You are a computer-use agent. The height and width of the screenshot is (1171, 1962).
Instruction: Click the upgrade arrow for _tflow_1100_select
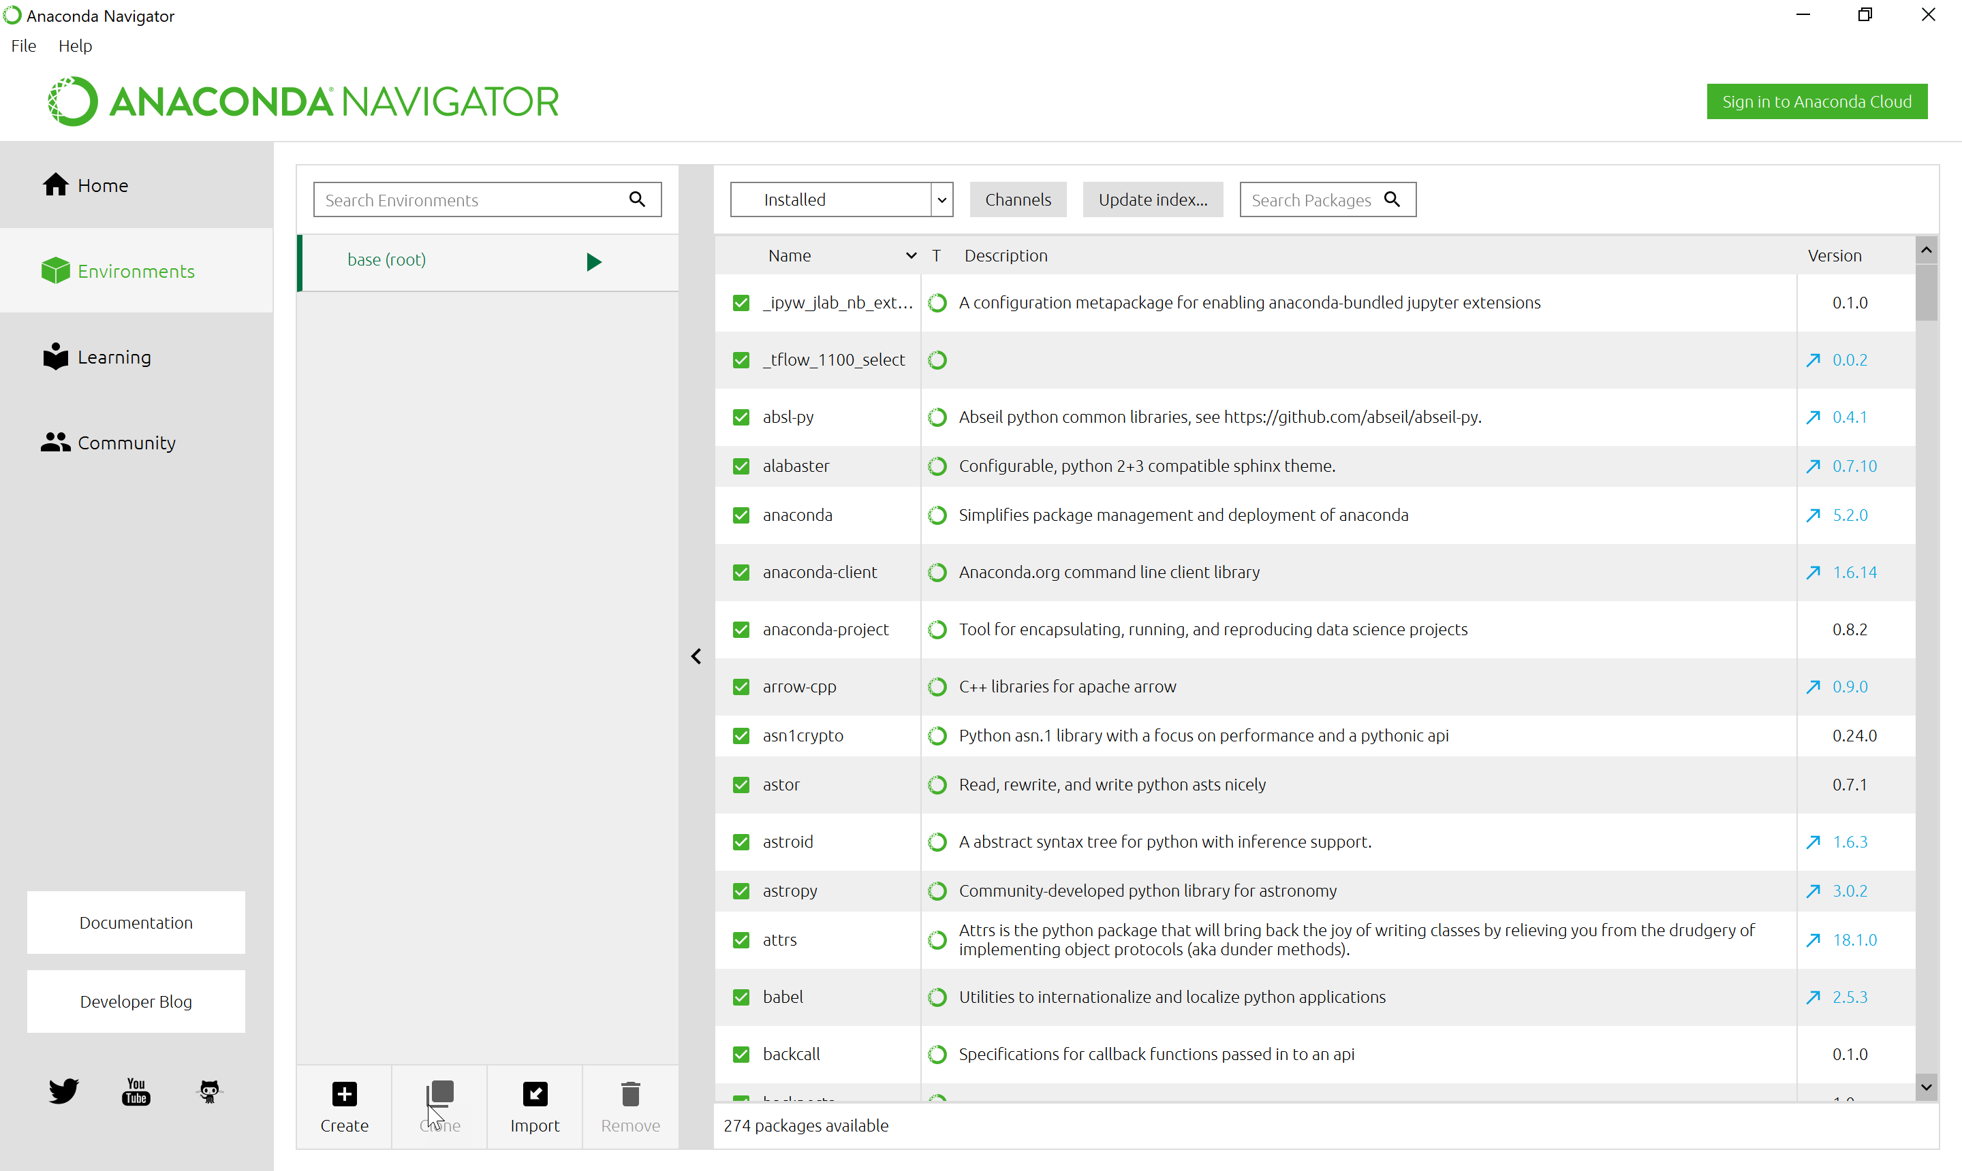[x=1813, y=360]
